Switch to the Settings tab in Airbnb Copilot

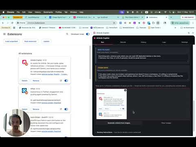tap(185, 42)
